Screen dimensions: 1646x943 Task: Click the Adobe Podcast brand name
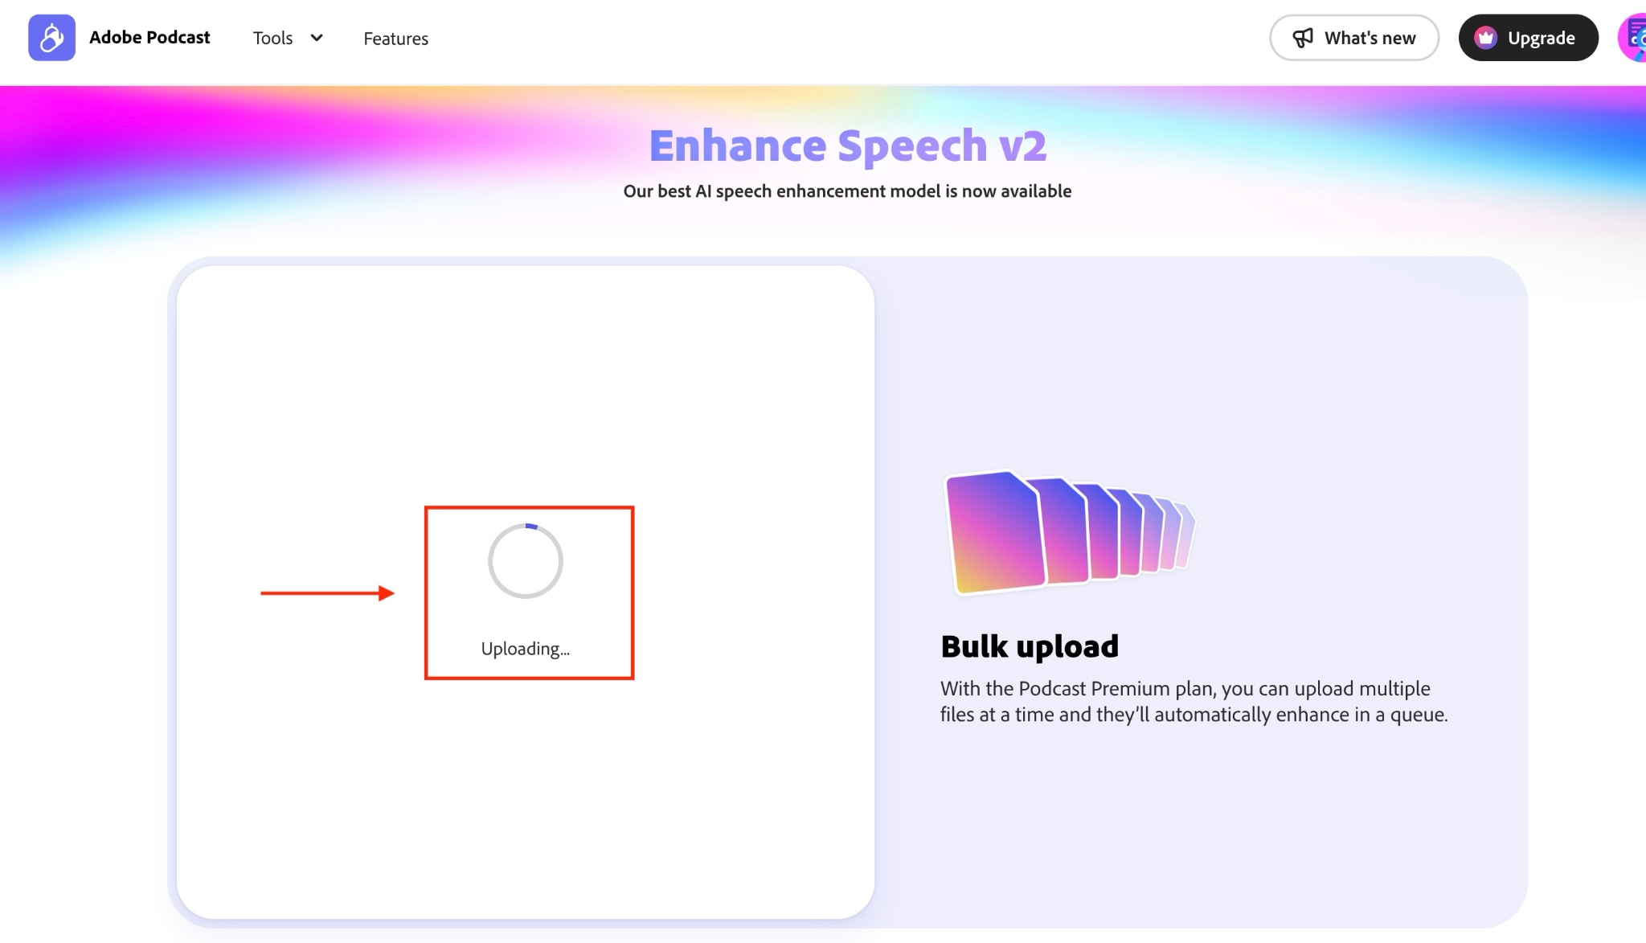click(x=149, y=38)
